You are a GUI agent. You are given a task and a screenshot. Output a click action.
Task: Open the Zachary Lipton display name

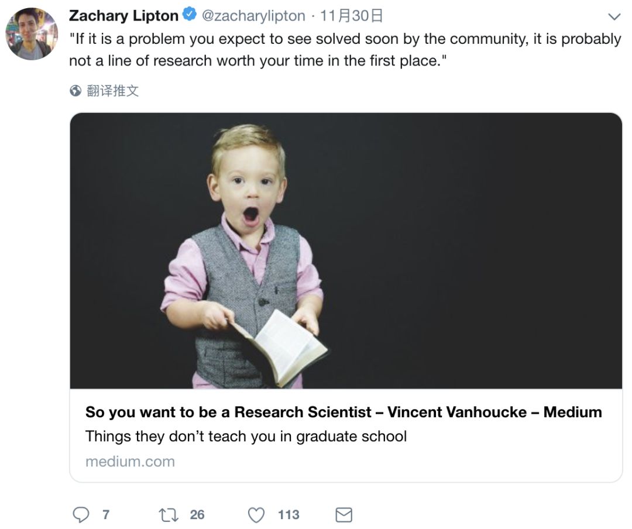123,16
